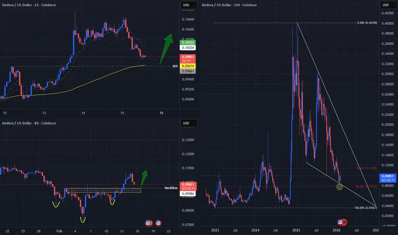This screenshot has height=235, width=398.
Task: Click the 28 date label on 8h time axis
Action: click(x=38, y=231)
